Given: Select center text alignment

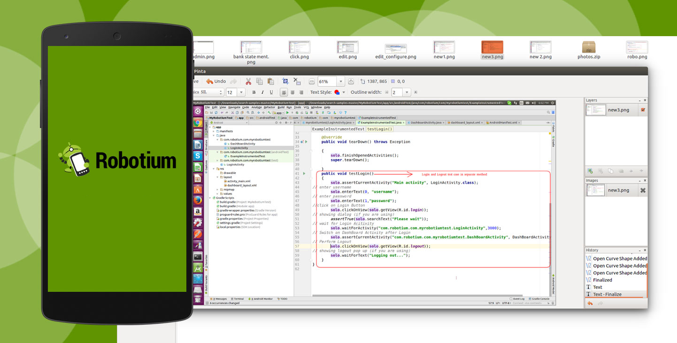Looking at the screenshot, I should click(292, 92).
